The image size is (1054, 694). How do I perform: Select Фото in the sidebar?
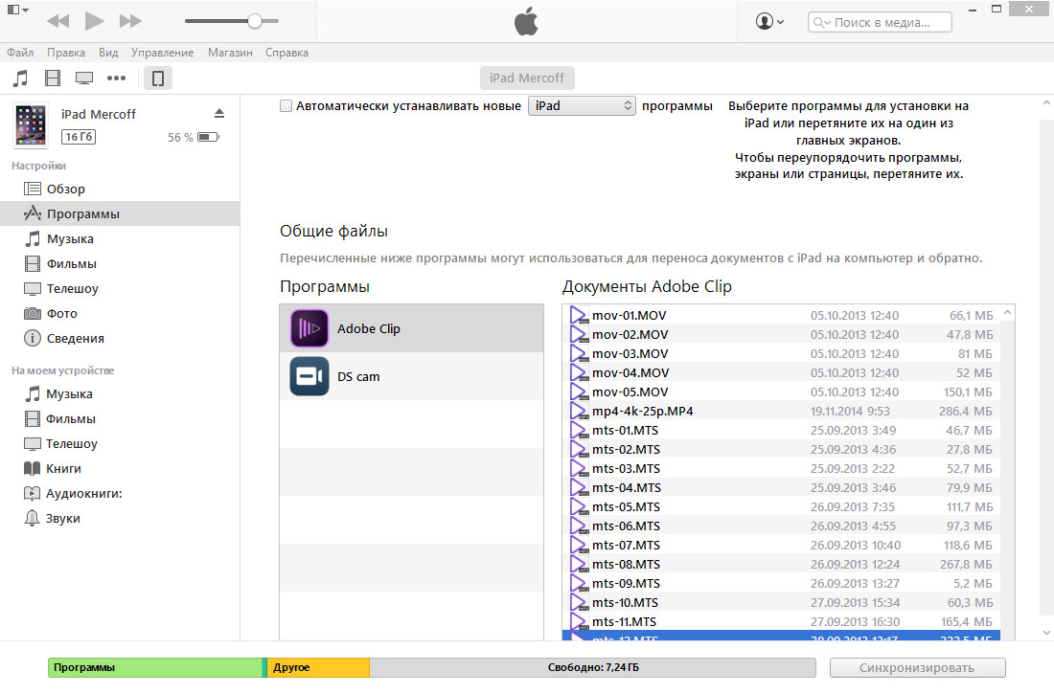(120, 313)
